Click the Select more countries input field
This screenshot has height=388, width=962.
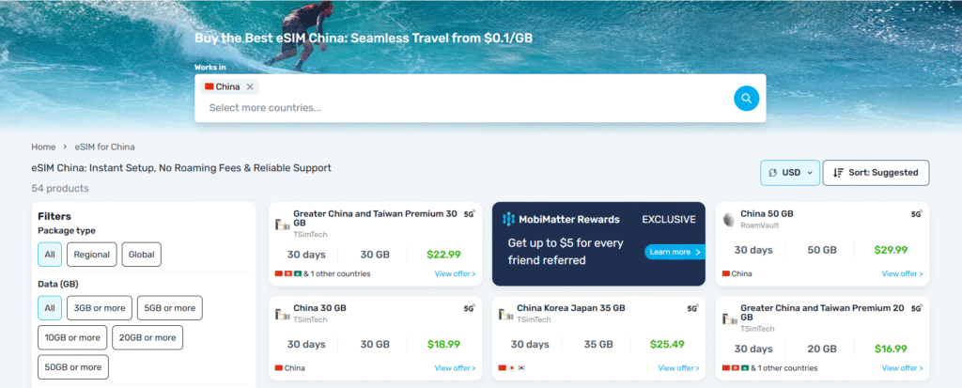pos(460,108)
